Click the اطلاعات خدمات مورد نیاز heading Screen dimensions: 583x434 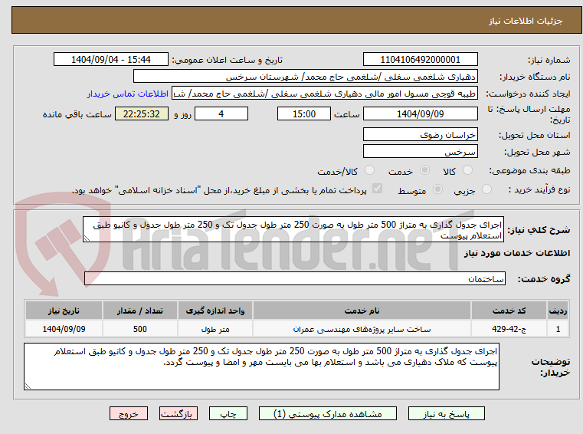point(517,253)
